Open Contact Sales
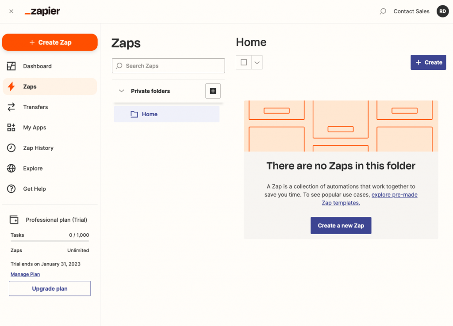Viewport: 453px width, 326px height. pos(411,11)
